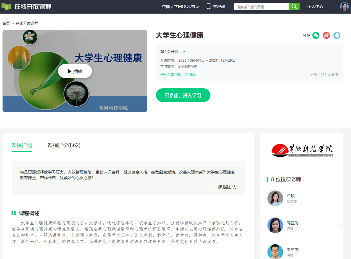Screen dimensions: 351x259
Task: Go to 个人中心
Action: pyautogui.click(x=315, y=7)
